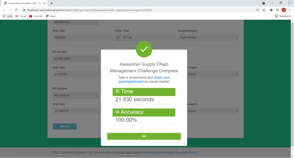Open the Maps bookmark
294x158 pixels.
pos(51,16)
